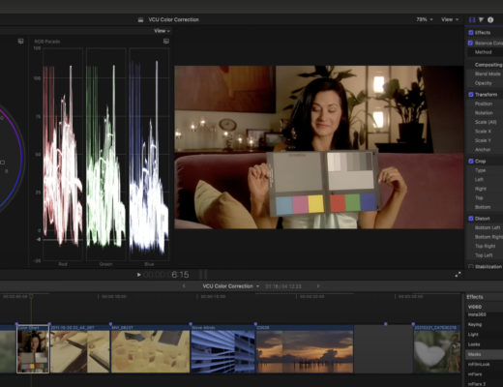Toggle the Crop checkbox
Screen dimensions: 503x387
pyautogui.click(x=471, y=161)
